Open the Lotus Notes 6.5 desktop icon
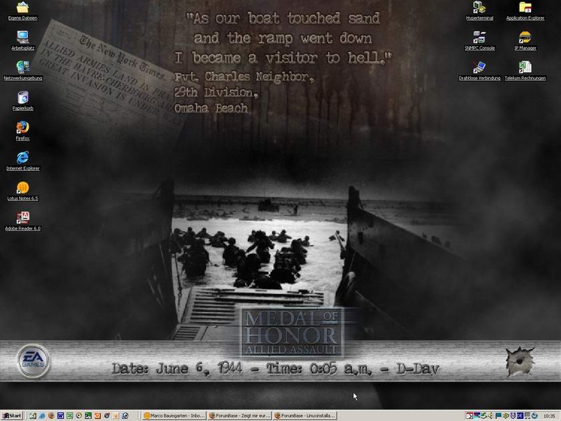The height and width of the screenshot is (421, 561). coord(23,191)
